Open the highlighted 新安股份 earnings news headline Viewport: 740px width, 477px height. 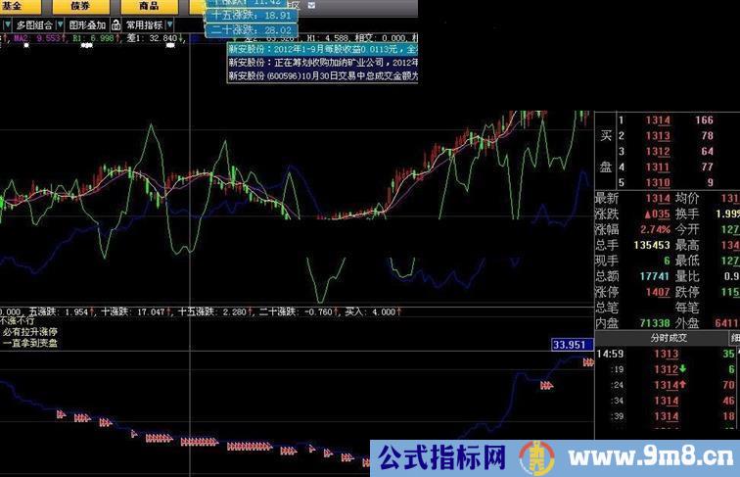[323, 49]
